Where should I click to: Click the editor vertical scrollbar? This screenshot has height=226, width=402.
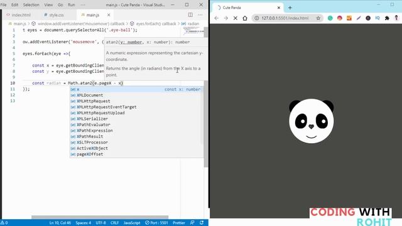pos(206,97)
